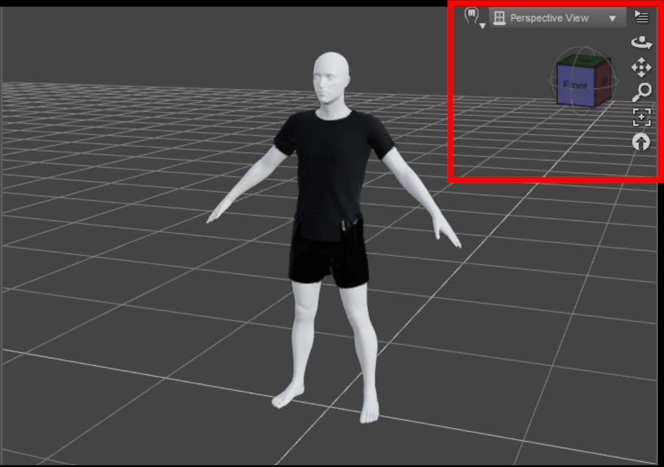This screenshot has height=467, width=664.
Task: Select the Pan camera tool
Action: click(x=640, y=66)
